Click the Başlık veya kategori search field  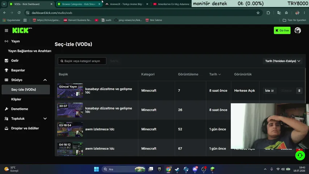(82, 61)
